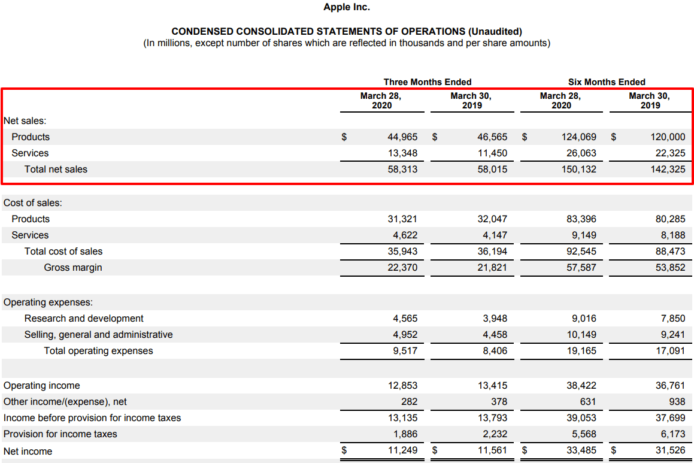
Task: Select Gross margin value 21,821
Action: [492, 268]
